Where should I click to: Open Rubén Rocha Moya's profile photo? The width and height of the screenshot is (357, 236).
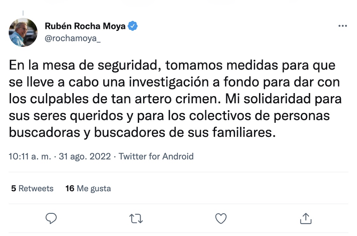coord(23,32)
